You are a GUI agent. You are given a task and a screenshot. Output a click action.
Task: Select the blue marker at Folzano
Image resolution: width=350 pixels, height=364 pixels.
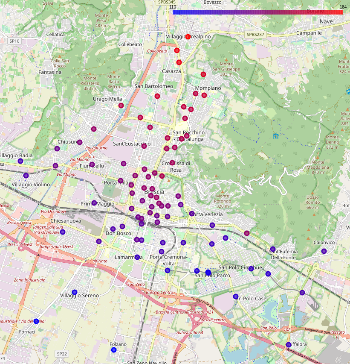click(x=114, y=350)
